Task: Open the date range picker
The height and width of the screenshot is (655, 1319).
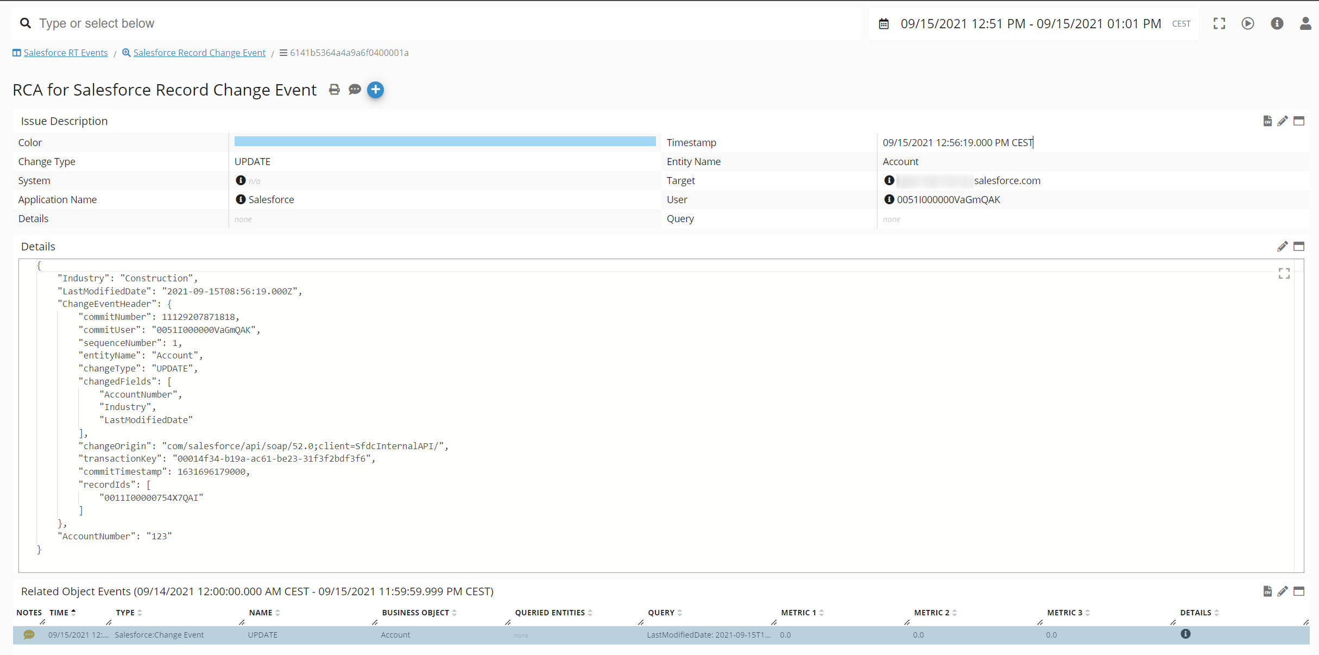Action: pyautogui.click(x=1030, y=23)
